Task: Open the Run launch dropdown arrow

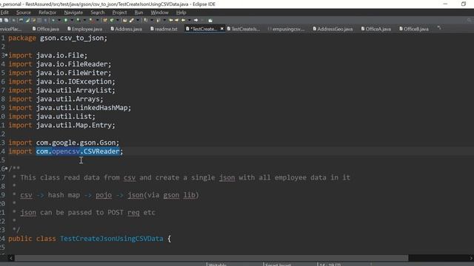Action: (72, 20)
